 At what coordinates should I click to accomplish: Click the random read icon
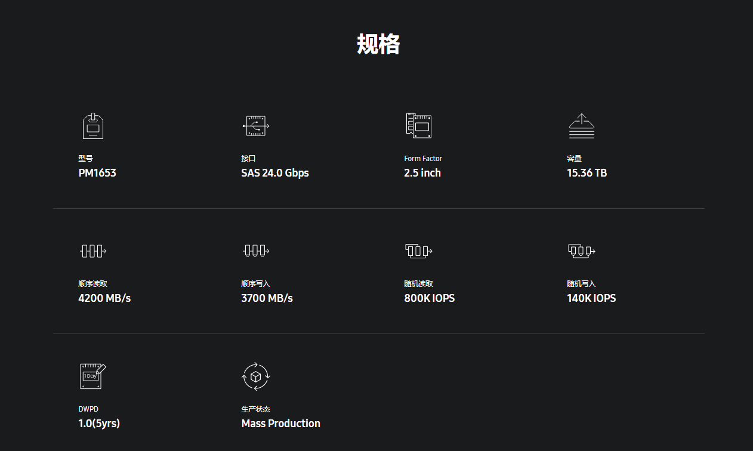[419, 251]
